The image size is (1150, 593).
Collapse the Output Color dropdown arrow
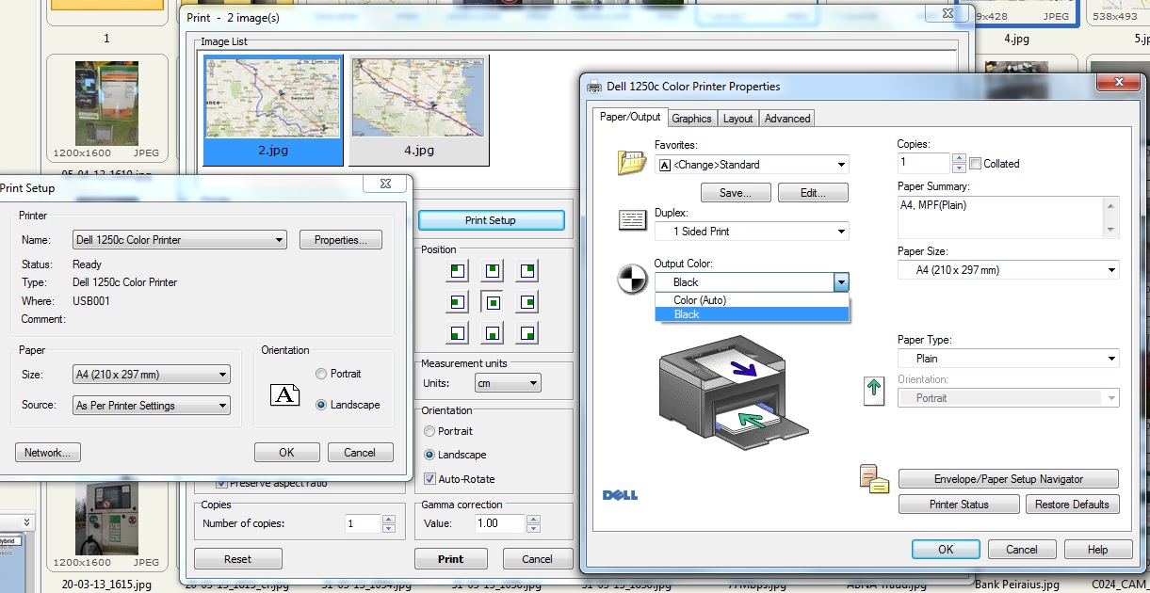click(841, 282)
